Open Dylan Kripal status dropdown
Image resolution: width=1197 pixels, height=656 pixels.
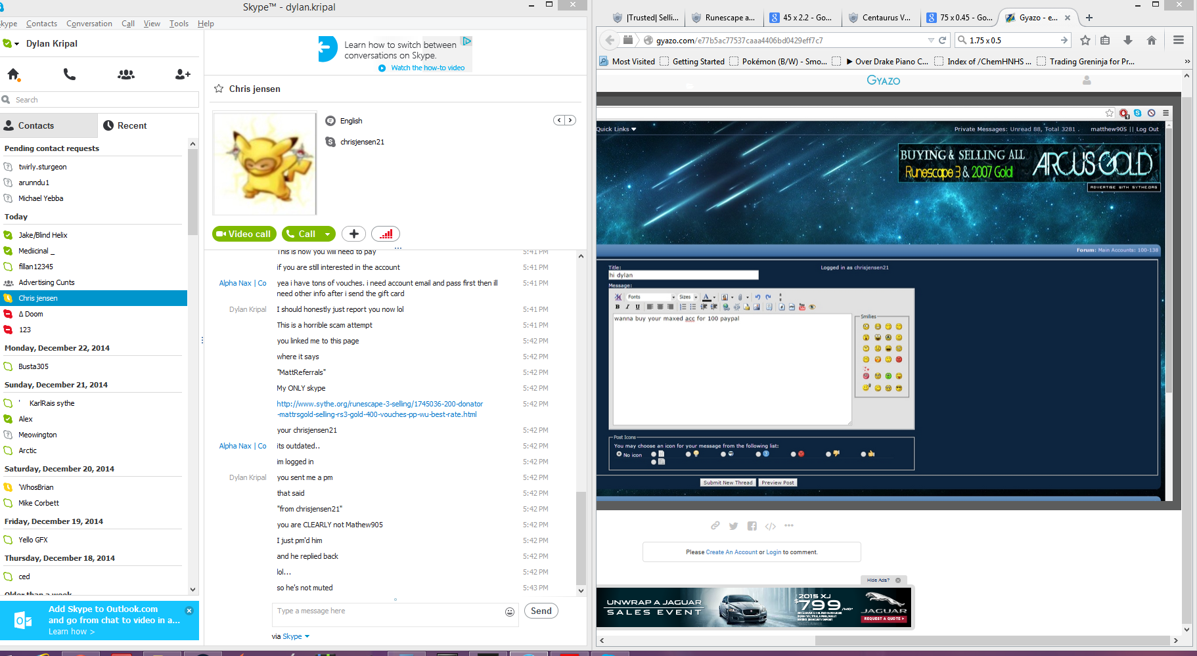click(x=16, y=44)
